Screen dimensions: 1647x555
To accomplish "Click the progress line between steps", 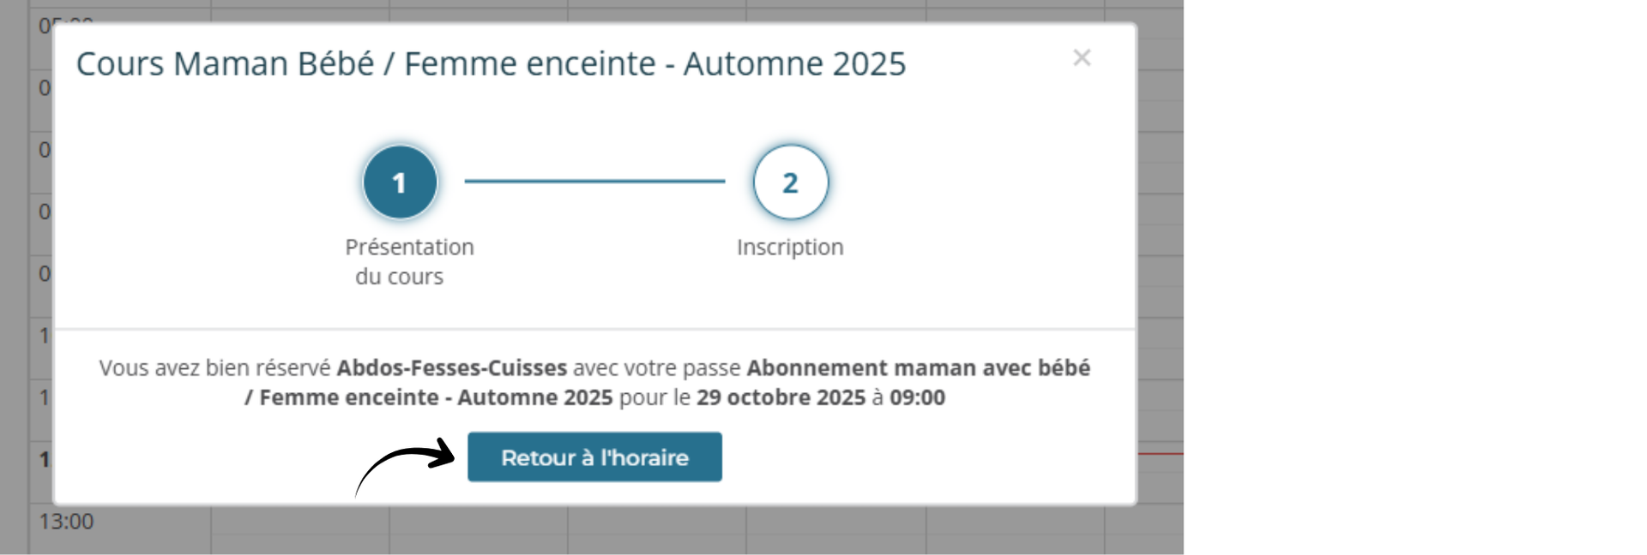I will point(594,181).
